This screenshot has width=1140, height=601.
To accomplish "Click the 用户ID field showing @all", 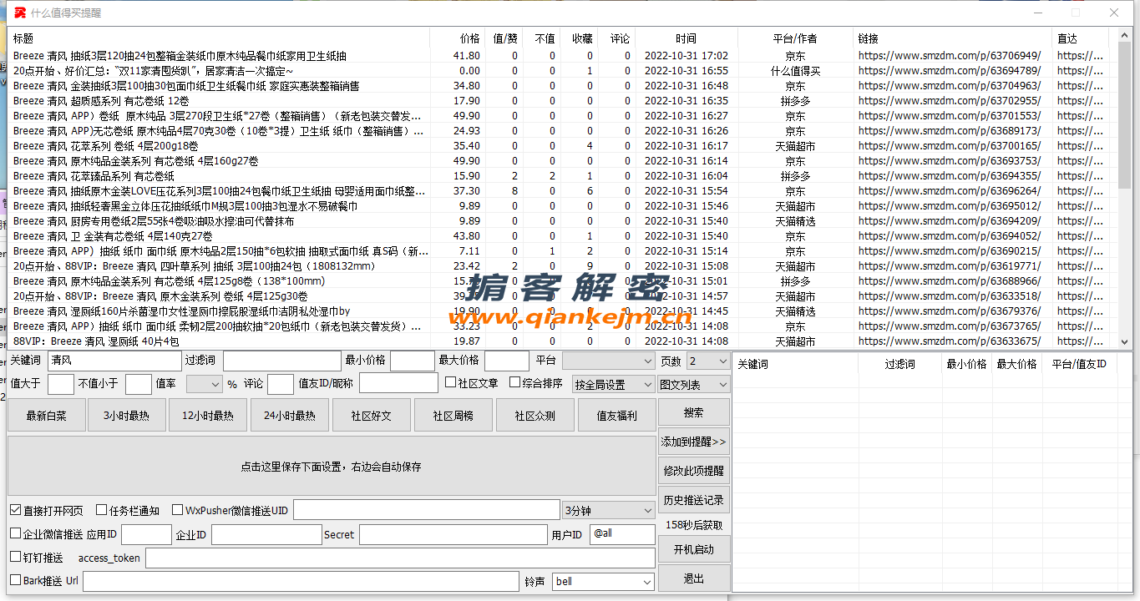I will [622, 533].
